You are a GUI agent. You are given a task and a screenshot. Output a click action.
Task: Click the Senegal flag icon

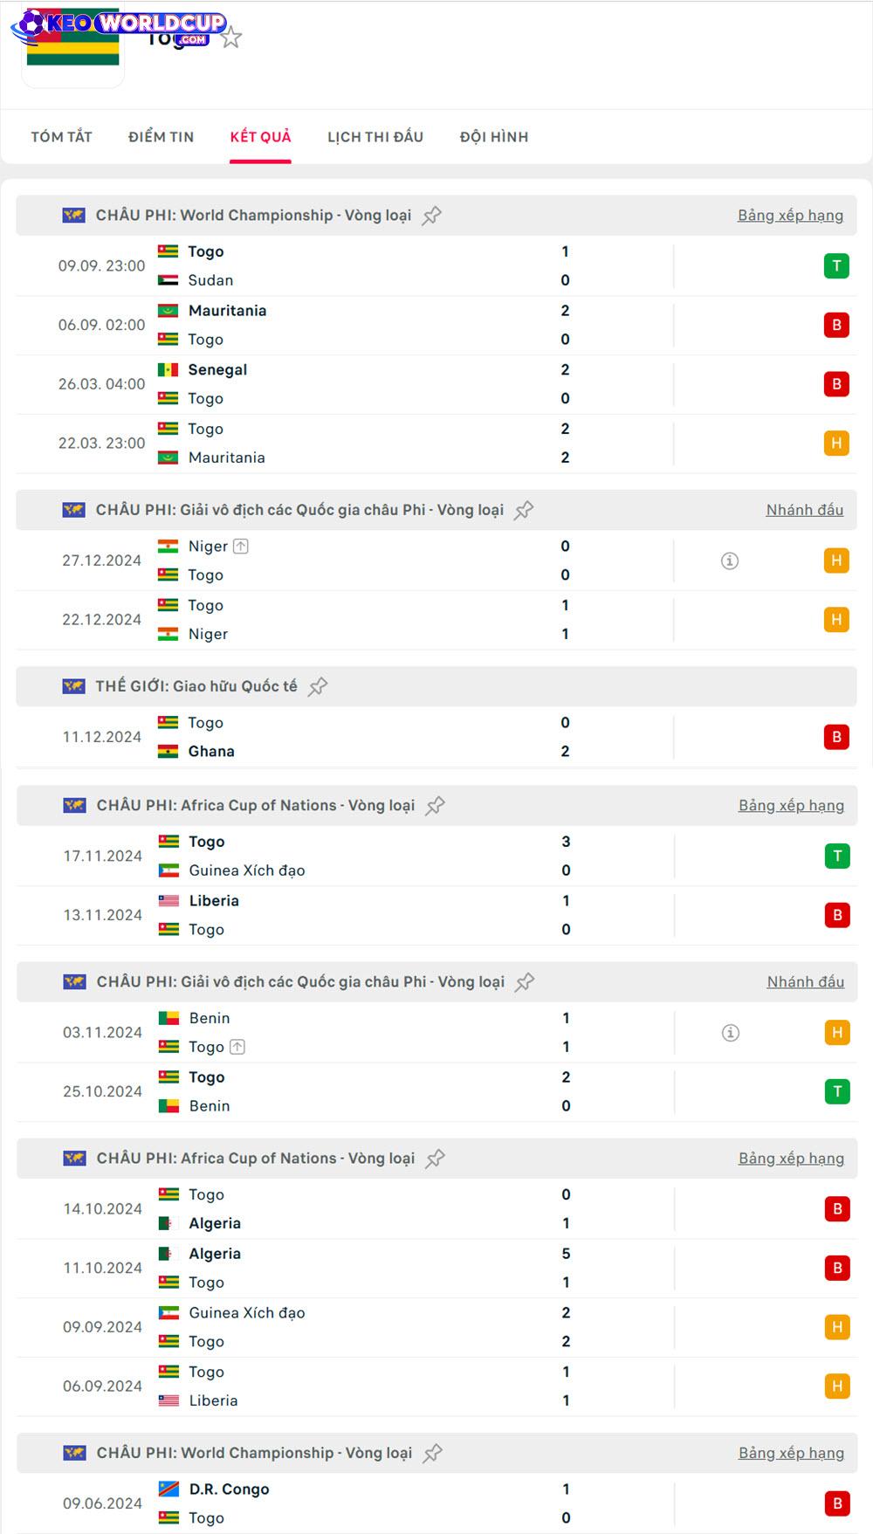(168, 369)
